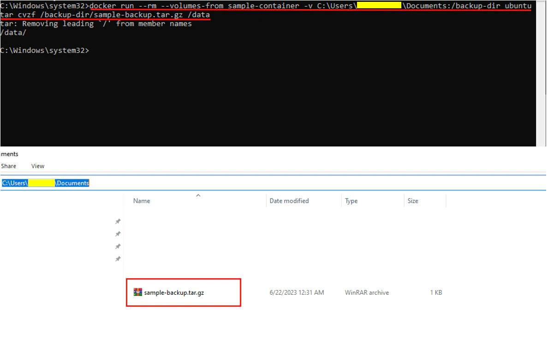
Task: Click the second pin icon in Quick access
Action: click(118, 234)
